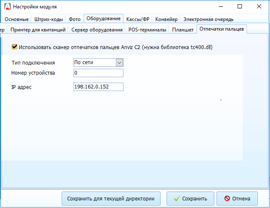270x208 pixels.
Task: Select the Оборудование tab
Action: point(103,18)
